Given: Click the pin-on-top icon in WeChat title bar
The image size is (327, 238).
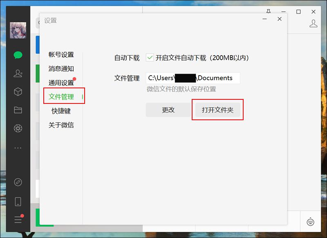Looking at the screenshot, I should (x=269, y=11).
